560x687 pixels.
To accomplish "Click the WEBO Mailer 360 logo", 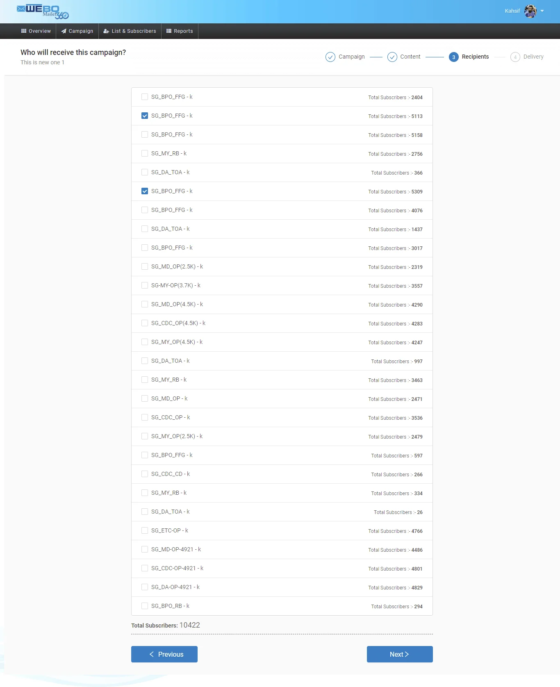I will click(x=43, y=11).
